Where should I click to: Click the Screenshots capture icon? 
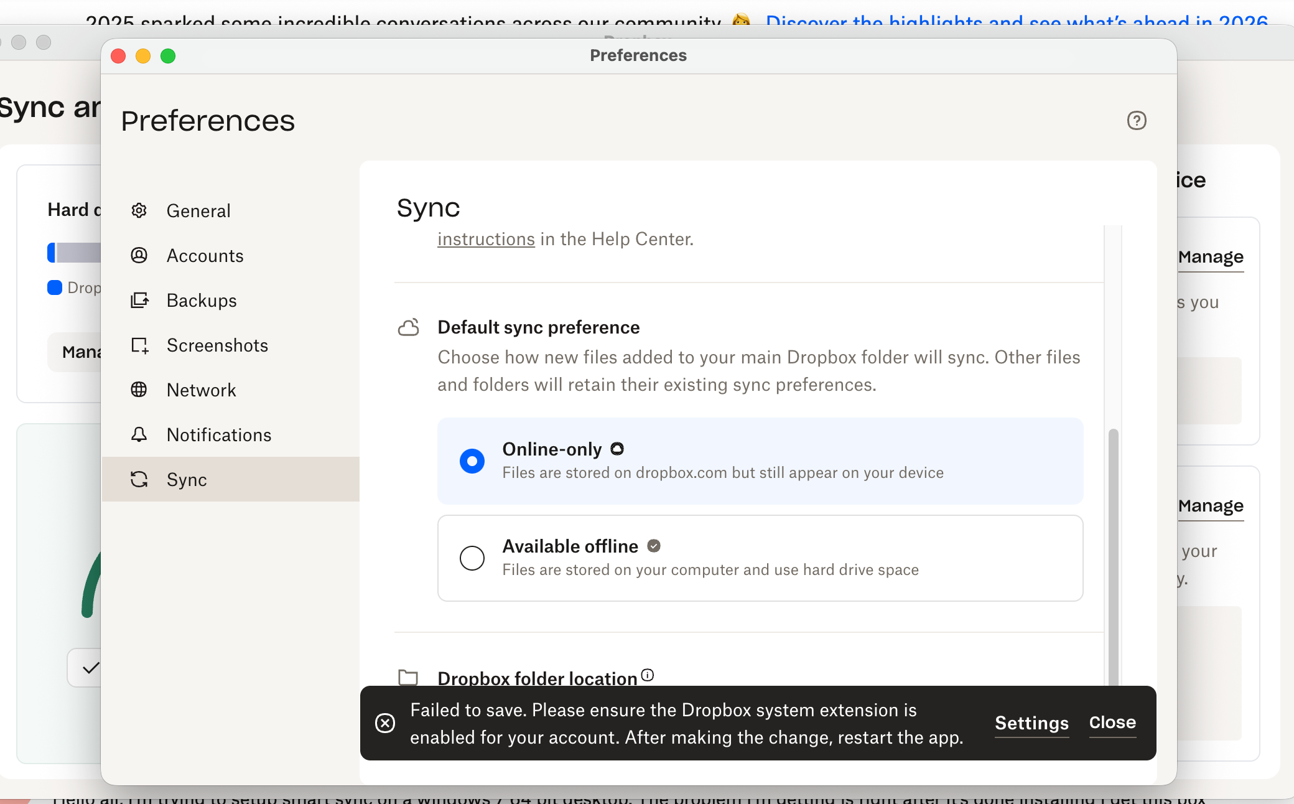pyautogui.click(x=139, y=345)
